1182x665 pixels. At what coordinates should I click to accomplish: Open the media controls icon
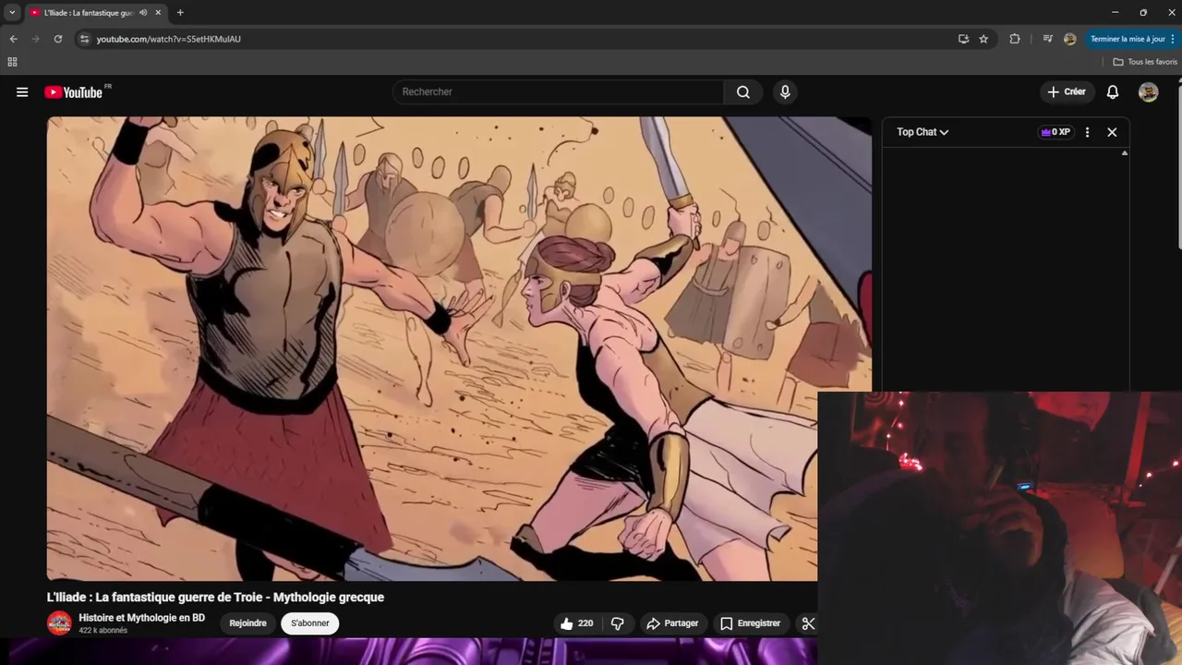point(1047,39)
